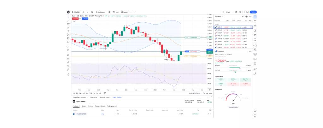The width and height of the screenshot is (323, 128).
Task: Open the chart candle style selector
Action: 92,12
